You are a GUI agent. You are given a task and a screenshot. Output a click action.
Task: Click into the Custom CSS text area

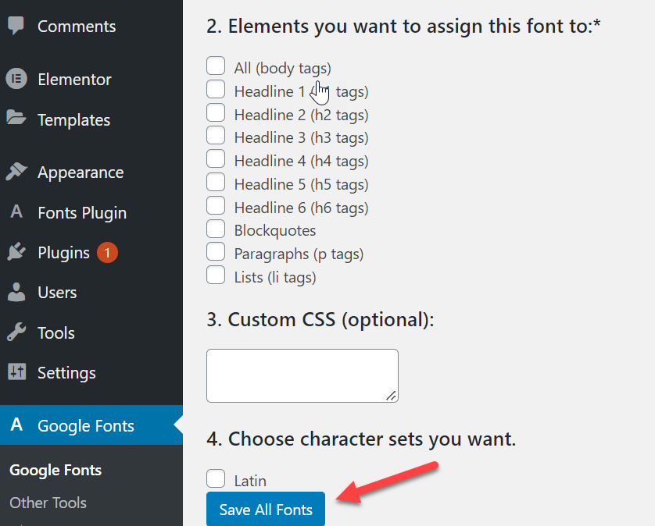[x=302, y=375]
